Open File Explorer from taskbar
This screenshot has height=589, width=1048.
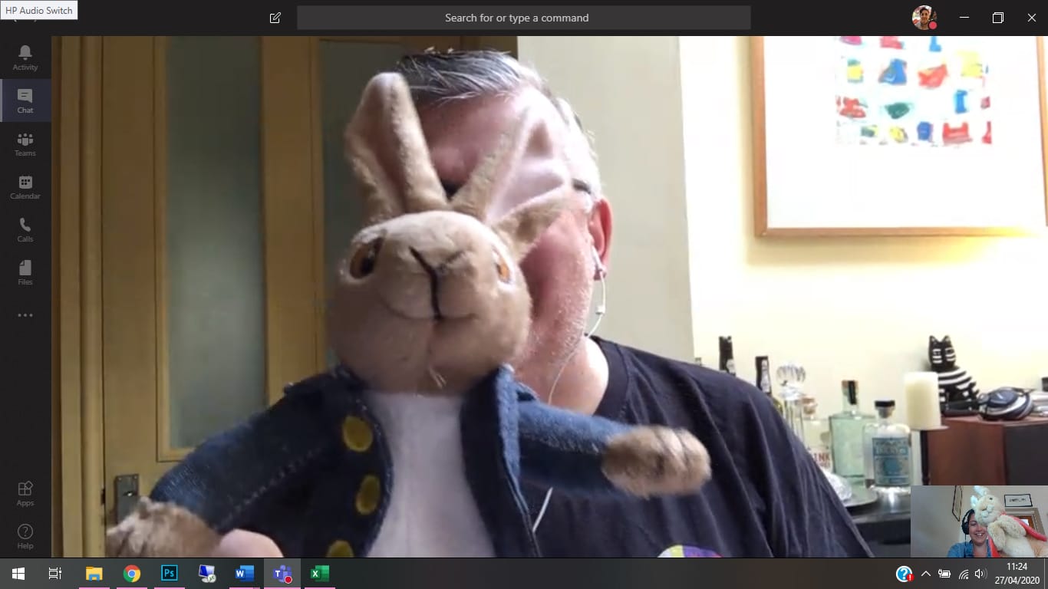tap(94, 574)
